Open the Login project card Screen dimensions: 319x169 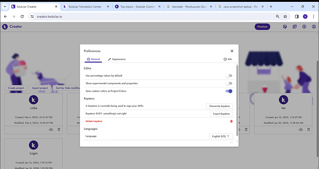(x=34, y=154)
